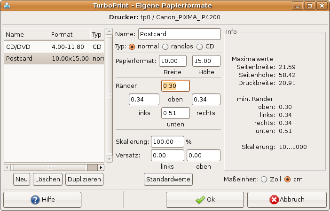The width and height of the screenshot is (330, 211).
Task: Click the green checkmark Ok icon
Action: pyautogui.click(x=200, y=200)
